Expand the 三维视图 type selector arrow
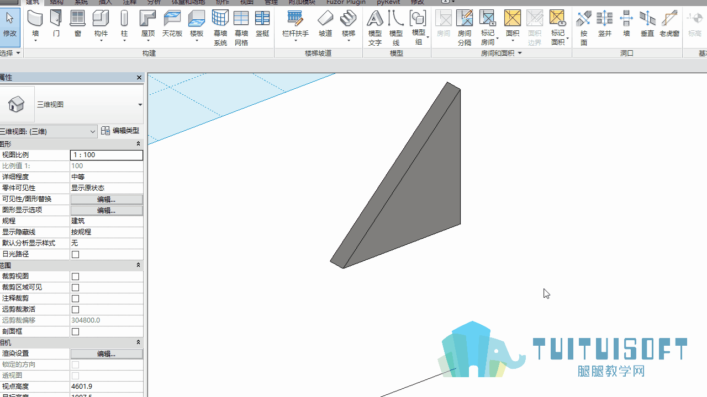 pyautogui.click(x=140, y=105)
